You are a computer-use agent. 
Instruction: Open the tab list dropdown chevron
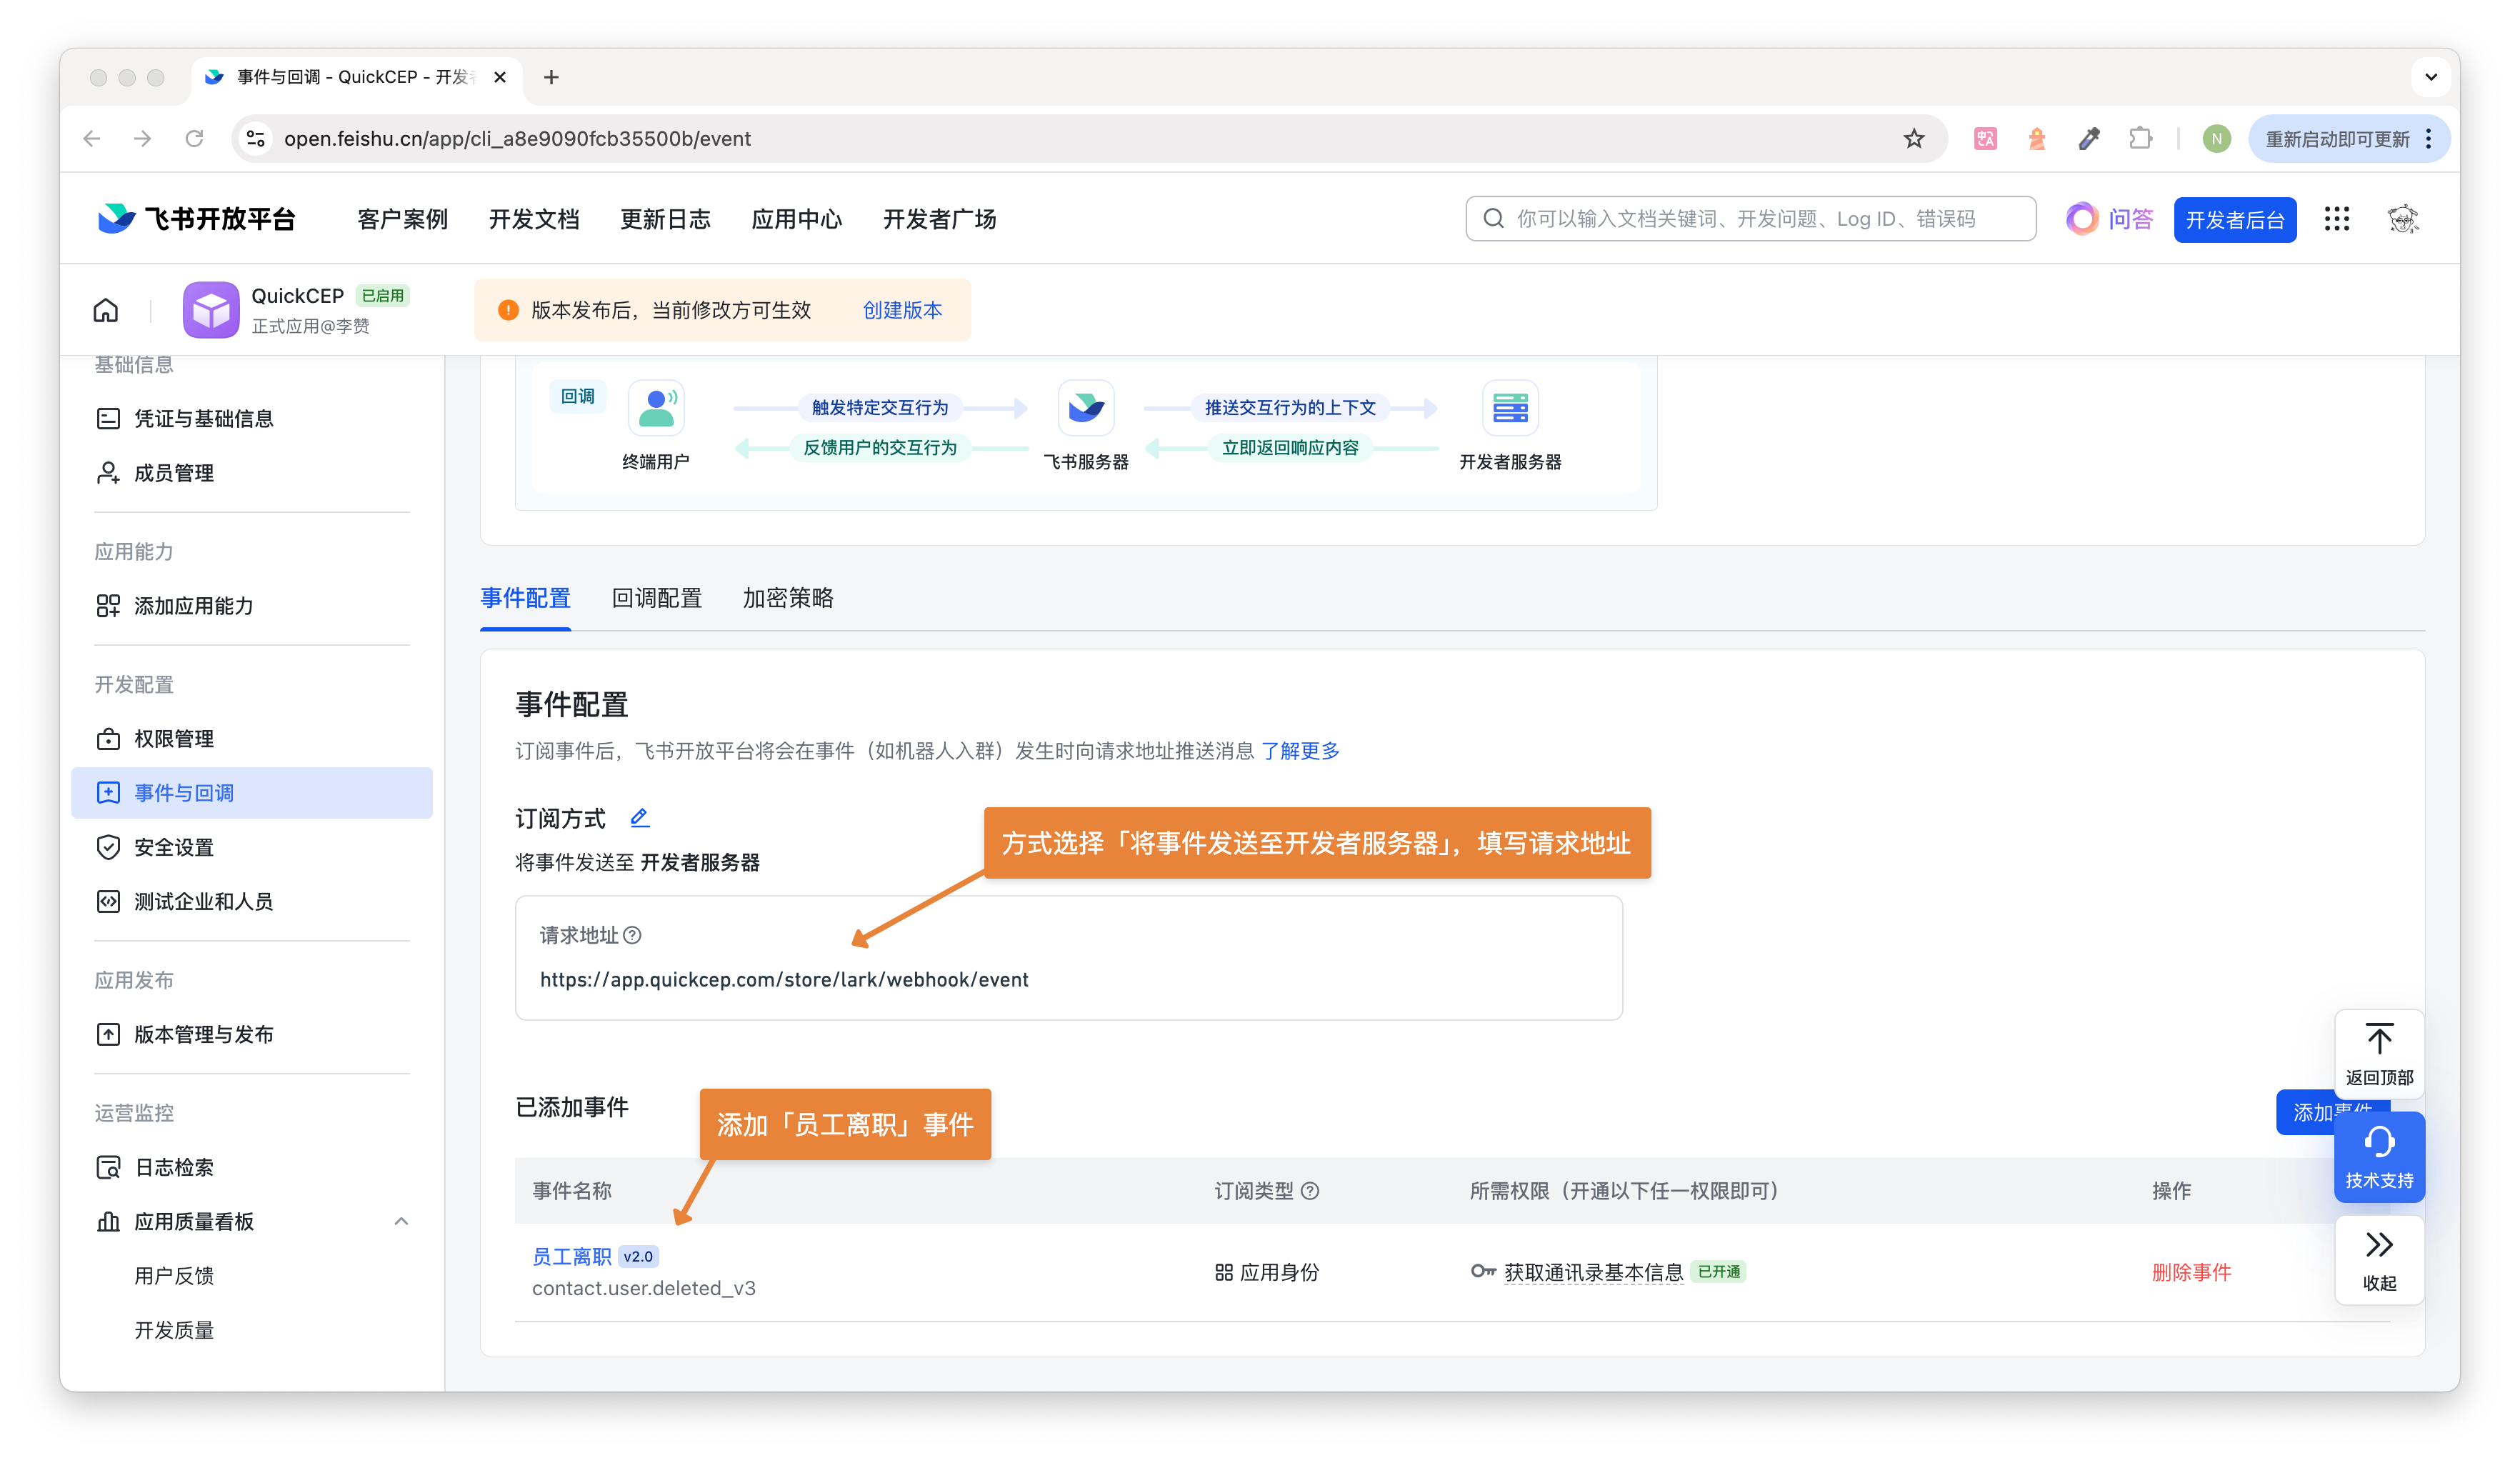pyautogui.click(x=2430, y=77)
